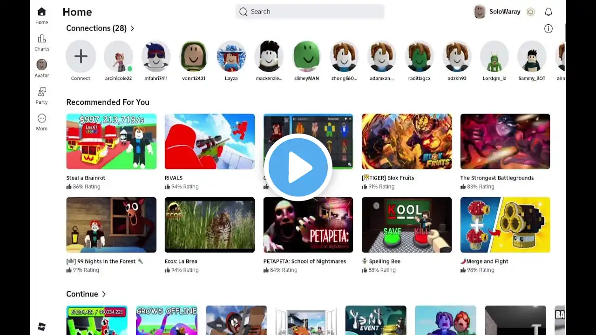Open Charts from the sidebar

pyautogui.click(x=41, y=42)
